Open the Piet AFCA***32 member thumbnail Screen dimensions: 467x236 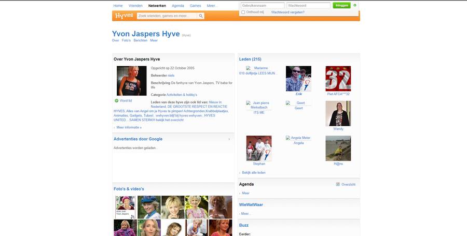pos(338,79)
